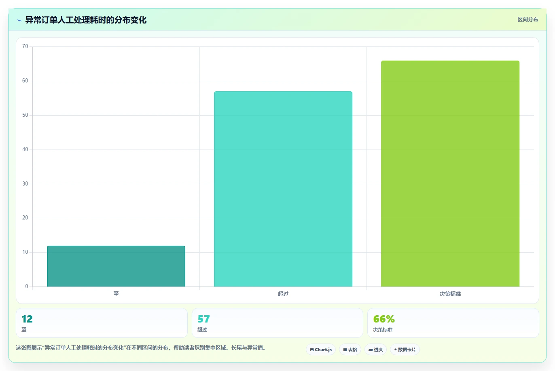
Task: Click the y-axis value 40
Action: pos(25,150)
